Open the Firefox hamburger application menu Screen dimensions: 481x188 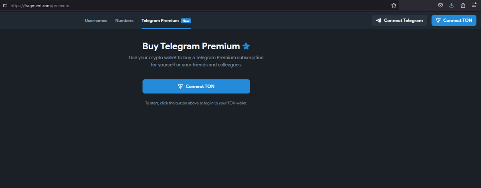(474, 6)
